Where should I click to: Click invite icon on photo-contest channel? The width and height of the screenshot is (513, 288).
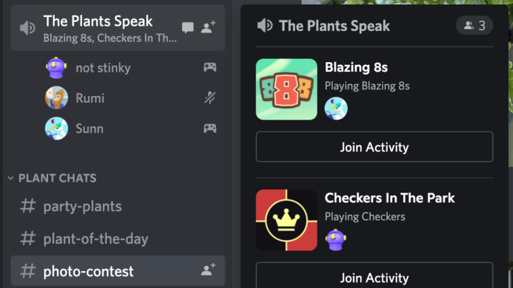(208, 269)
